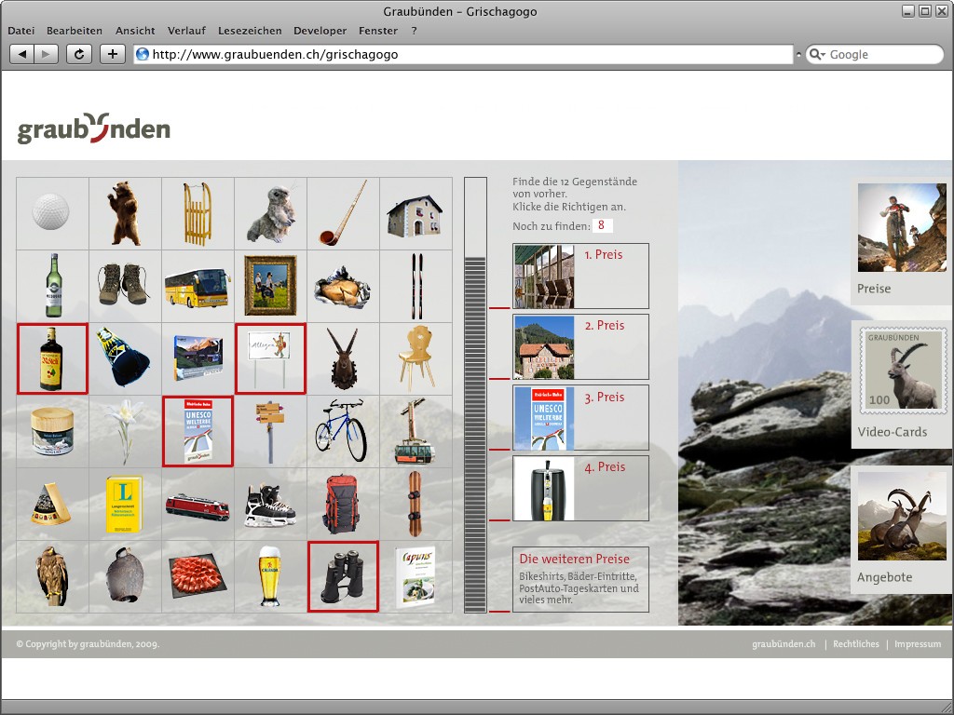Add bookmark with the plus button

coord(113,54)
